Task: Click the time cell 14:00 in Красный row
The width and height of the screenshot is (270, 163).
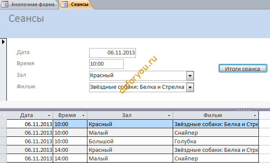Action: pyautogui.click(x=70, y=150)
